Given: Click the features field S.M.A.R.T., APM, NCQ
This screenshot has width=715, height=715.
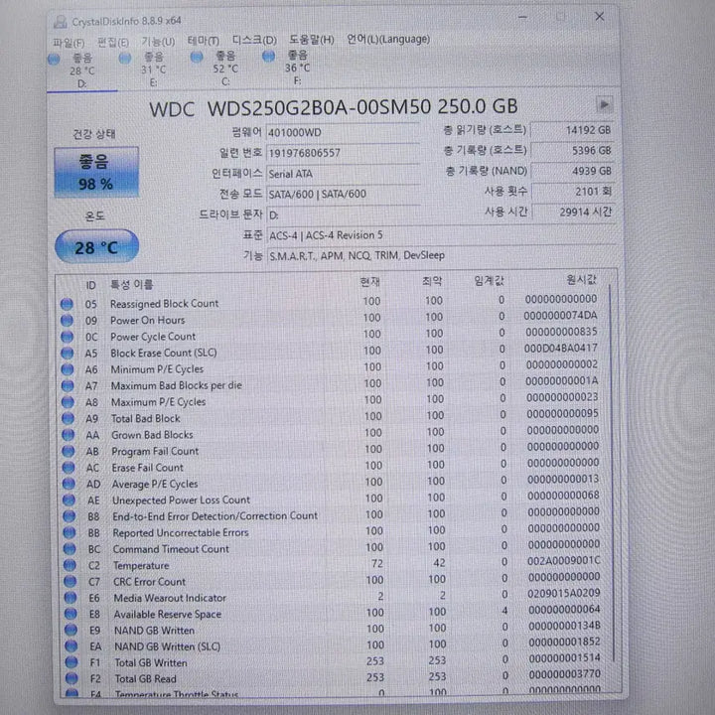Looking at the screenshot, I should pyautogui.click(x=441, y=255).
